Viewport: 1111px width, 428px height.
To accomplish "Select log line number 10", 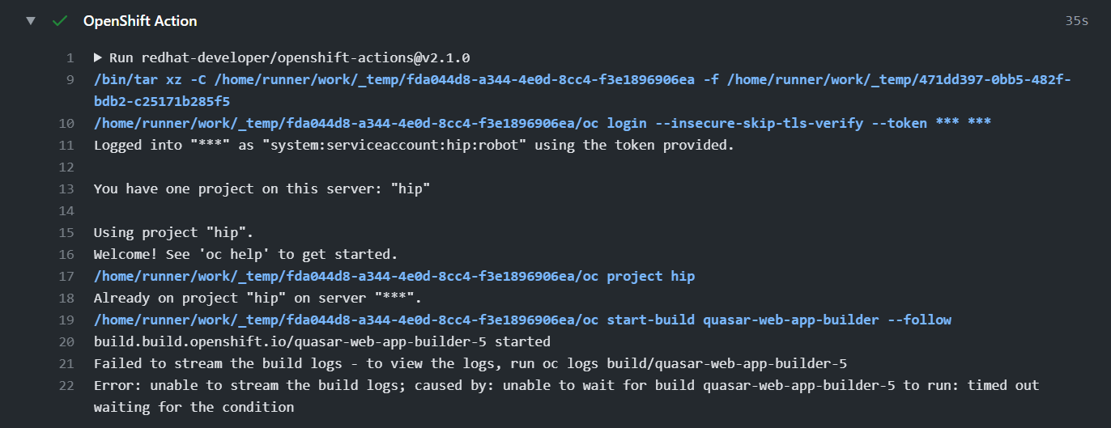I will click(x=66, y=124).
